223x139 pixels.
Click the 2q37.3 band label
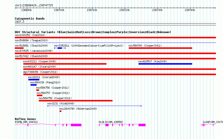(20, 22)
